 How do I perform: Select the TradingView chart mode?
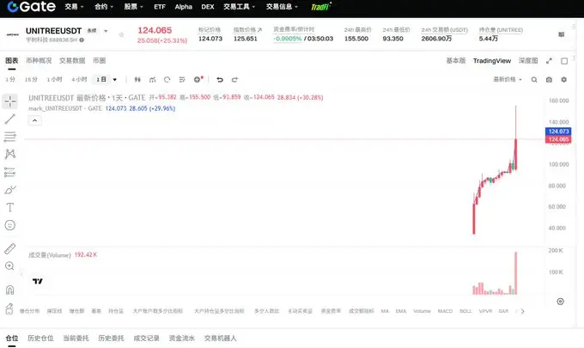tap(492, 61)
